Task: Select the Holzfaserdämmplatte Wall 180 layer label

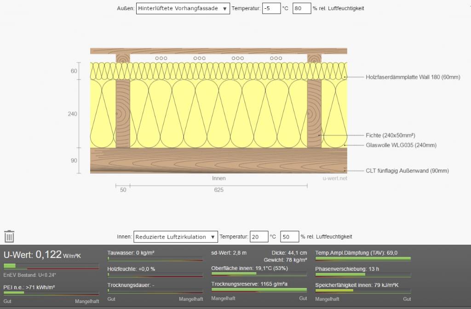Action: click(x=413, y=77)
